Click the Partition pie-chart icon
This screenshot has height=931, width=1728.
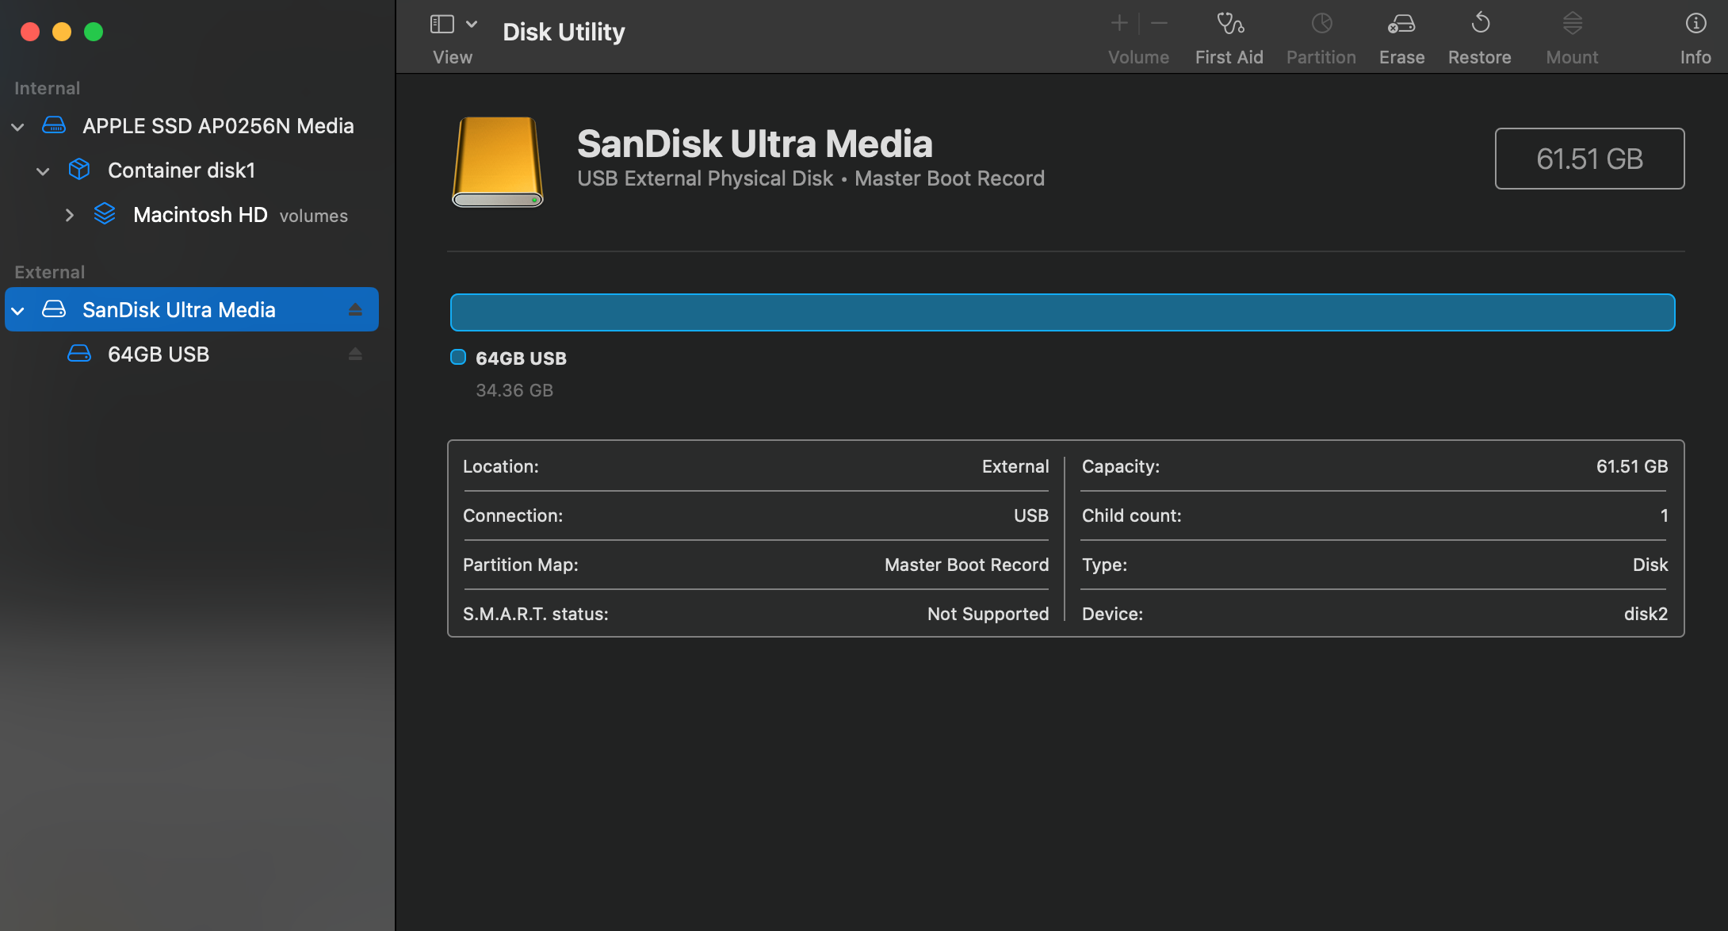pos(1321,25)
